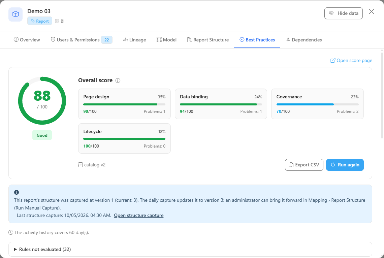This screenshot has height=258, width=384.
Task: Open the Dependencies tab
Action: pos(304,40)
